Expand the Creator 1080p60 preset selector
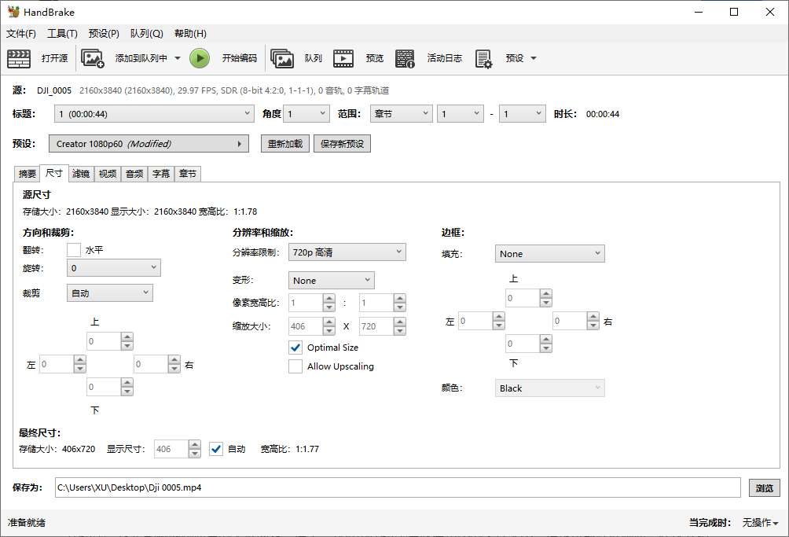Screen dimensions: 789x537 coord(149,144)
